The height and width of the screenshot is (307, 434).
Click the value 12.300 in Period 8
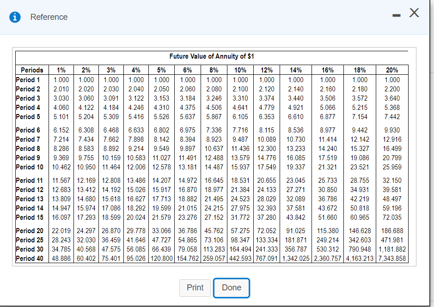point(267,149)
